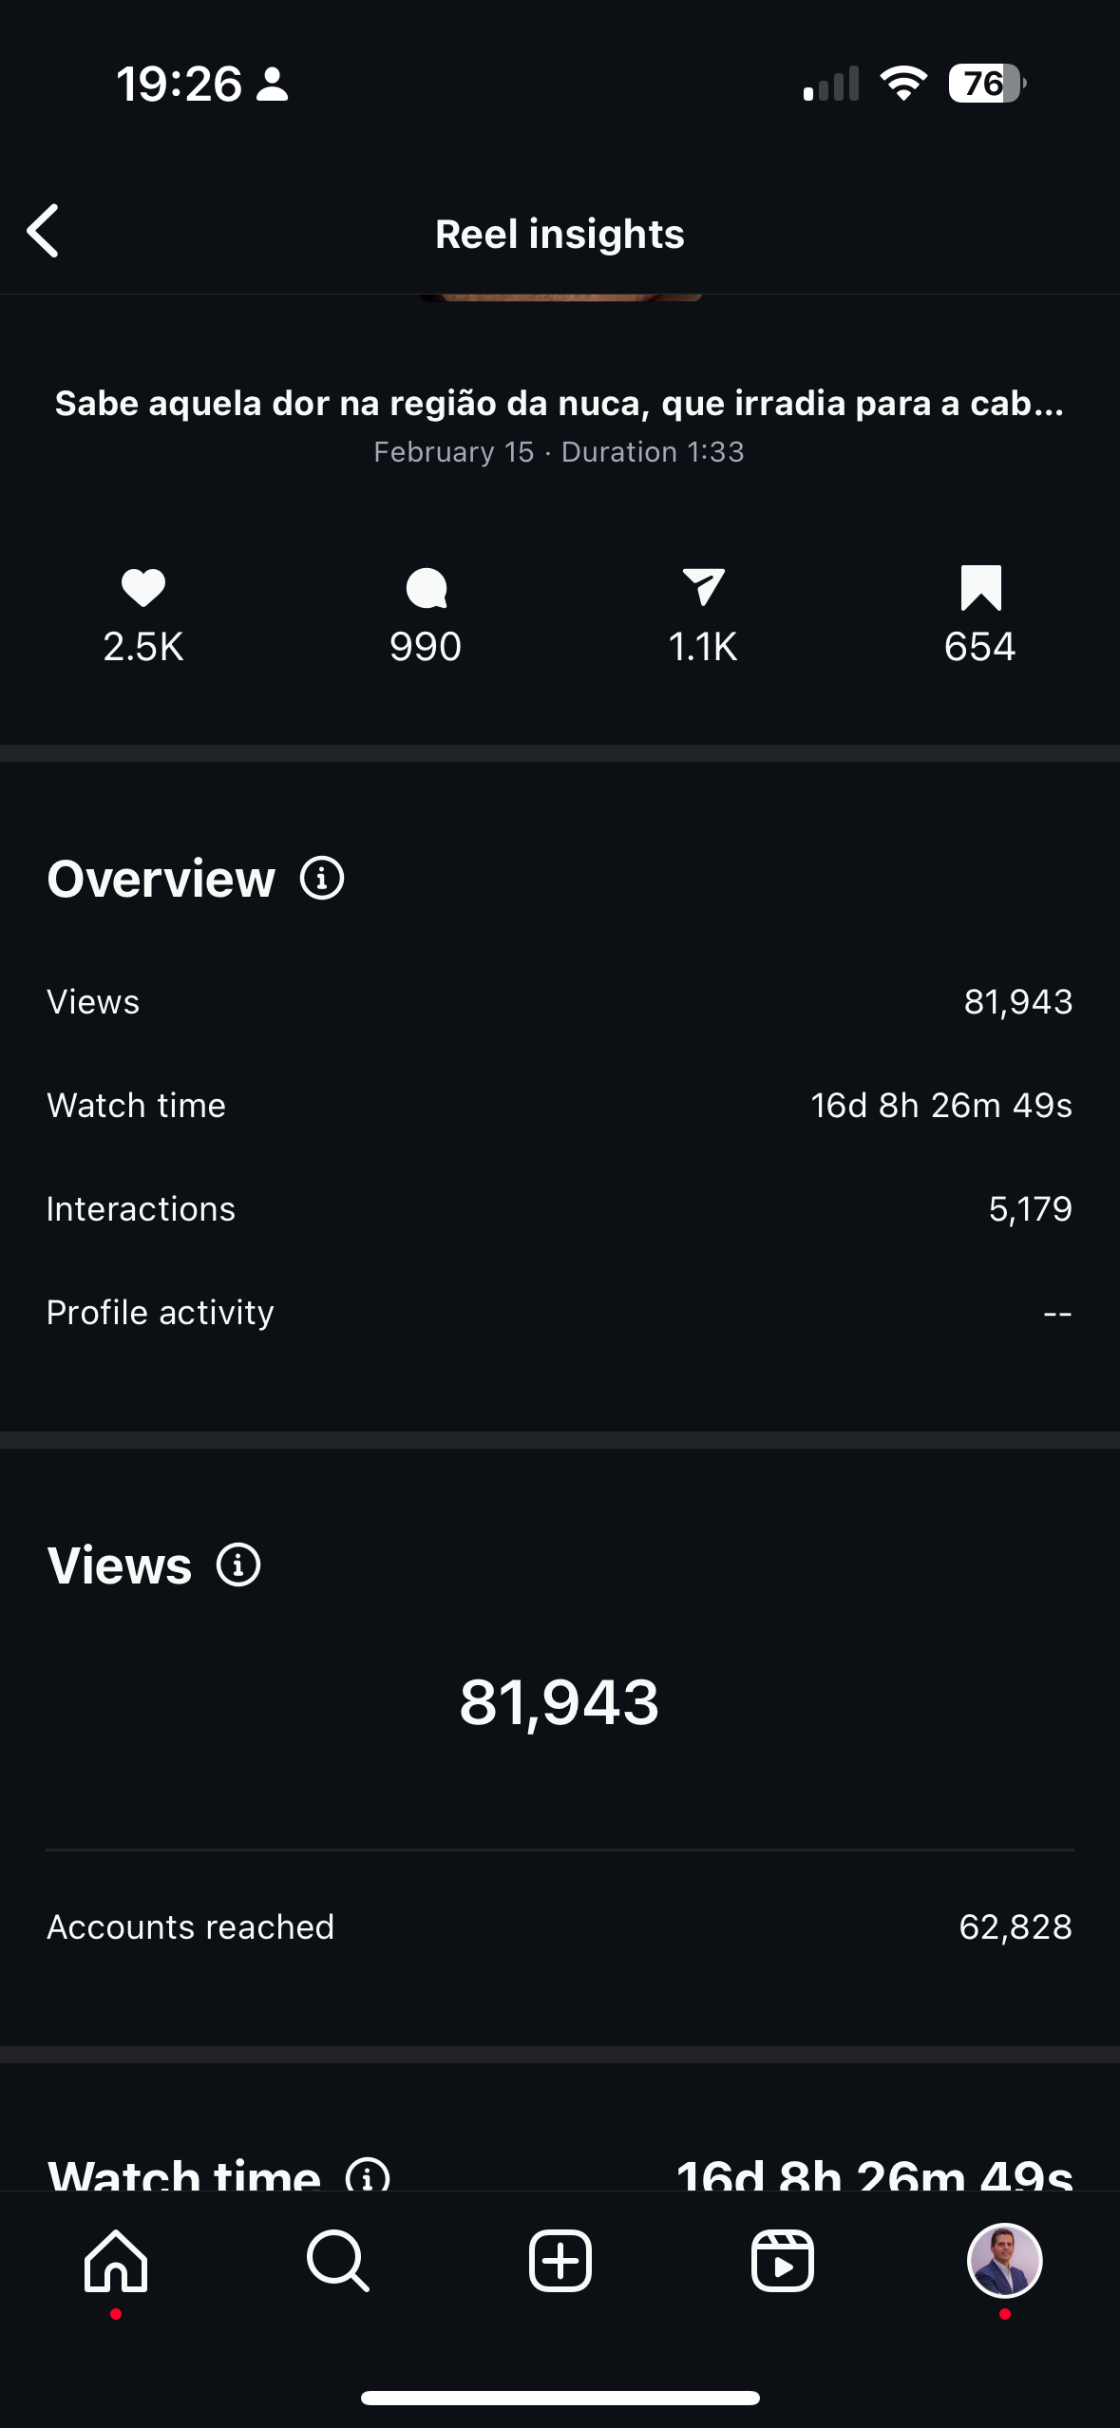Screen dimensions: 1120x2428
Task: Tap the Views row showing 81,943
Action: click(560, 1001)
